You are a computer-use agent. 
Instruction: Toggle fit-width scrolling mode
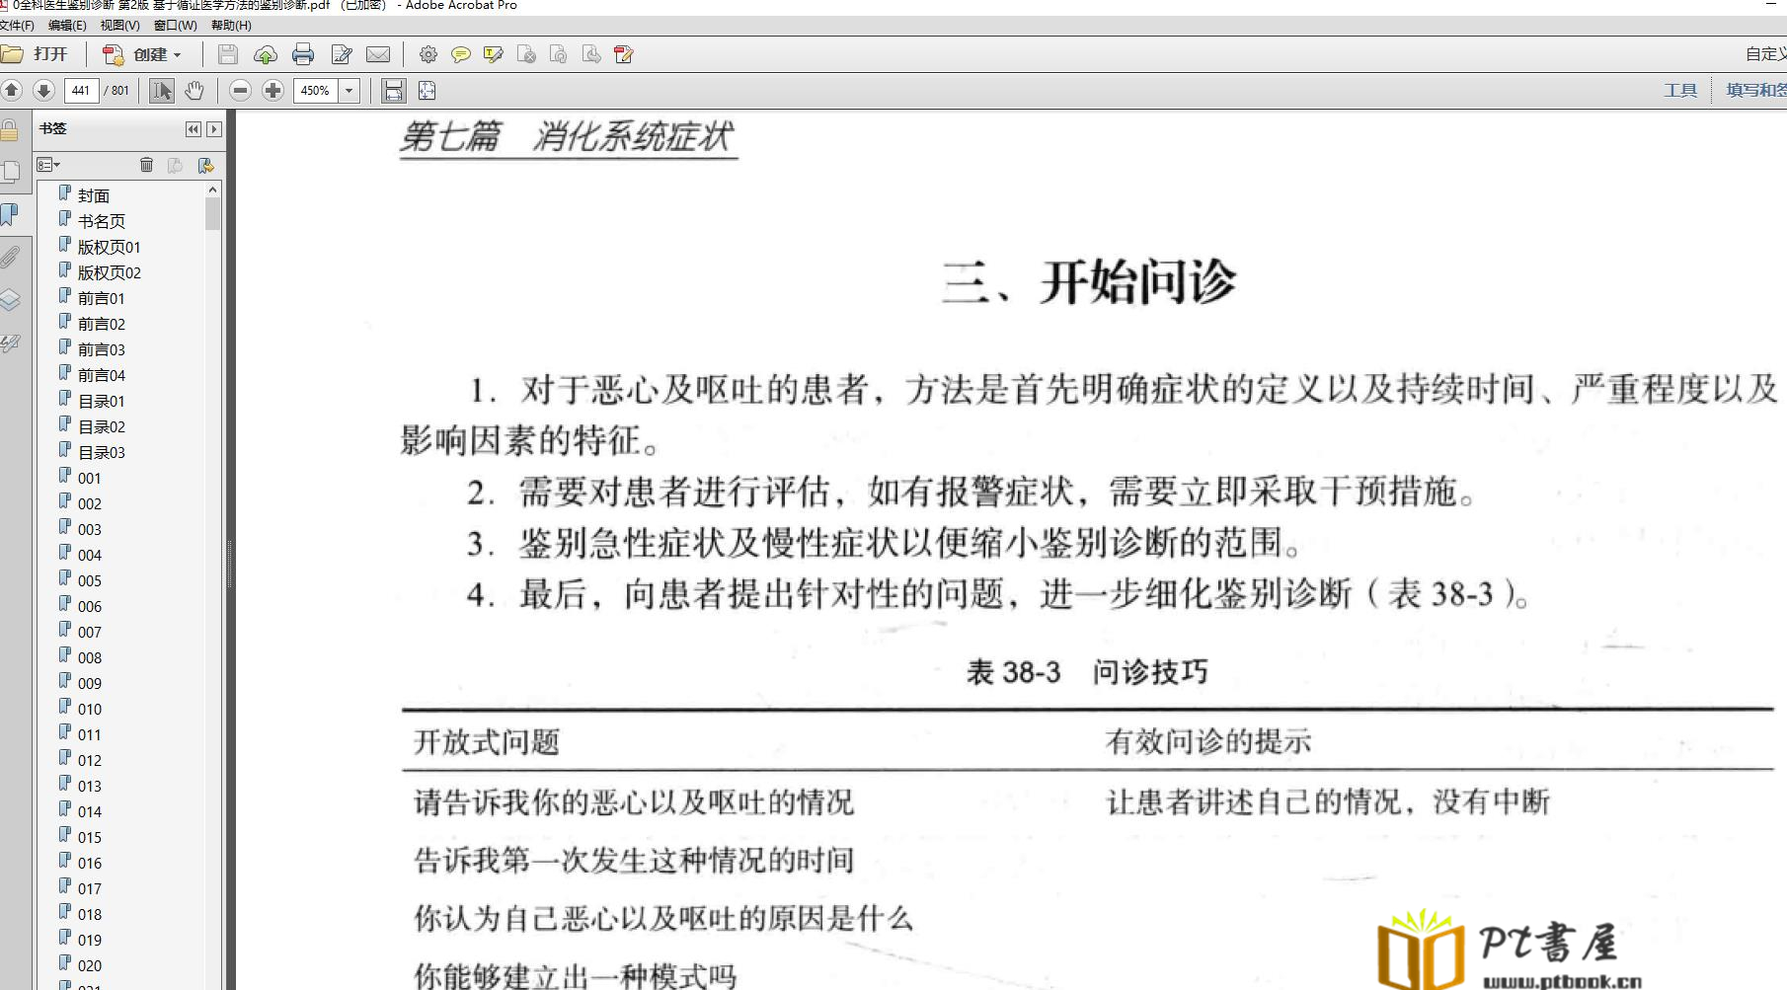393,91
